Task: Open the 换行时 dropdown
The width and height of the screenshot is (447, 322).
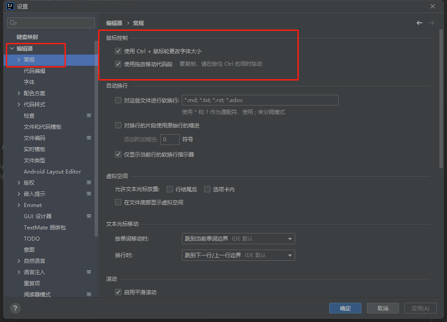Action: click(238, 255)
